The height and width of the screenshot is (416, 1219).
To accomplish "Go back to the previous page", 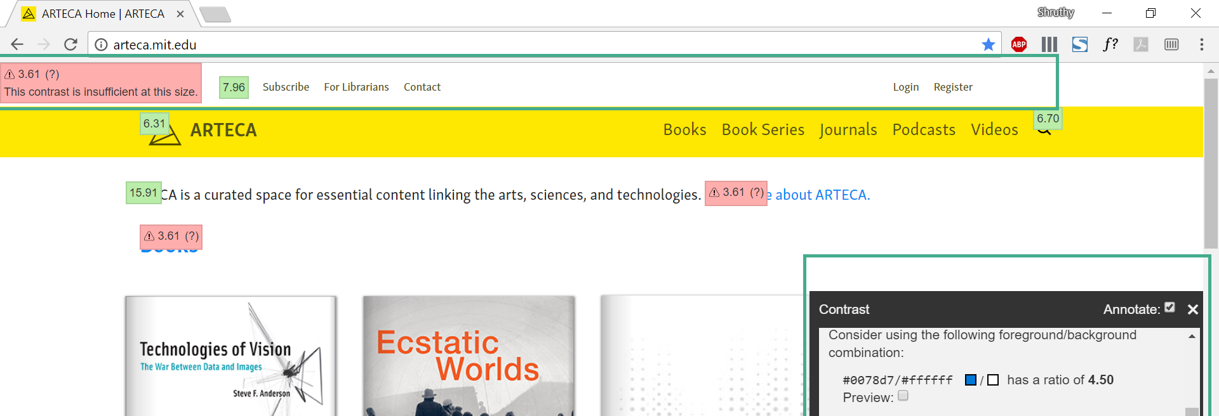I will click(17, 44).
